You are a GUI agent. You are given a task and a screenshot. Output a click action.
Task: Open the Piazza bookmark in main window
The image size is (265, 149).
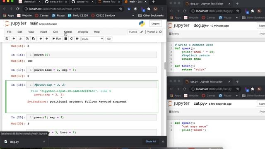pyautogui.click(x=58, y=16)
